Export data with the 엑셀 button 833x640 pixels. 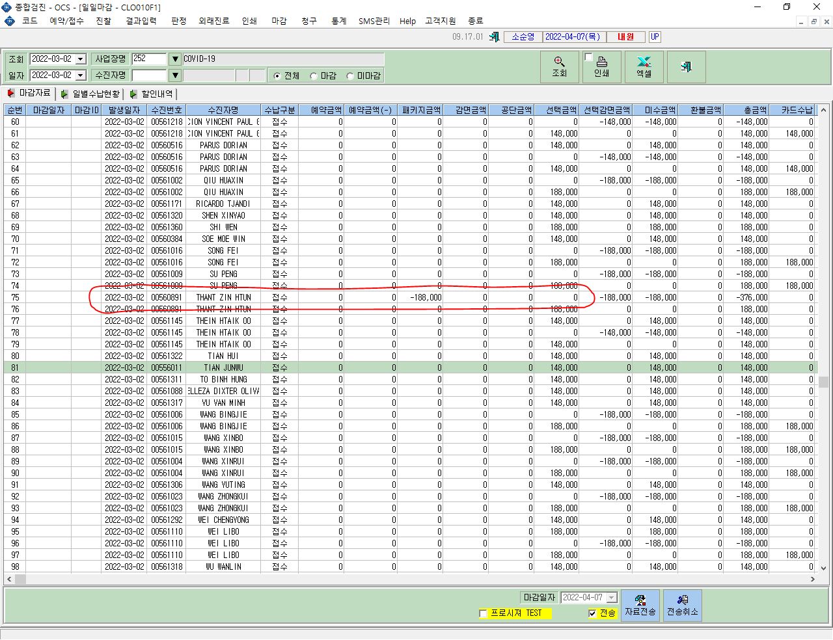644,67
